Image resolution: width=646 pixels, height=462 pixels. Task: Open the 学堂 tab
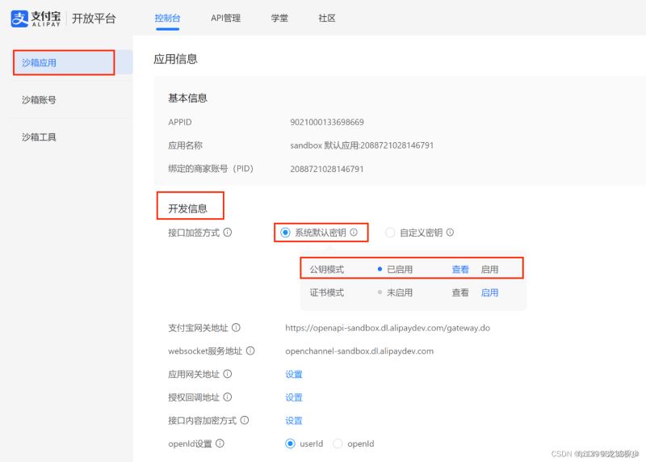coord(279,18)
